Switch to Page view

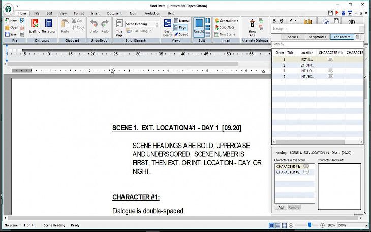click(180, 27)
